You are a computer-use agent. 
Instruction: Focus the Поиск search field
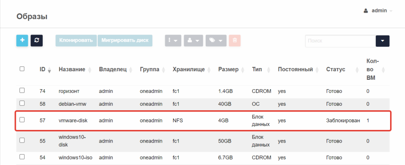coord(340,41)
